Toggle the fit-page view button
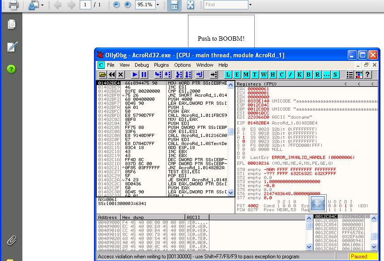 pyautogui.click(x=190, y=5)
